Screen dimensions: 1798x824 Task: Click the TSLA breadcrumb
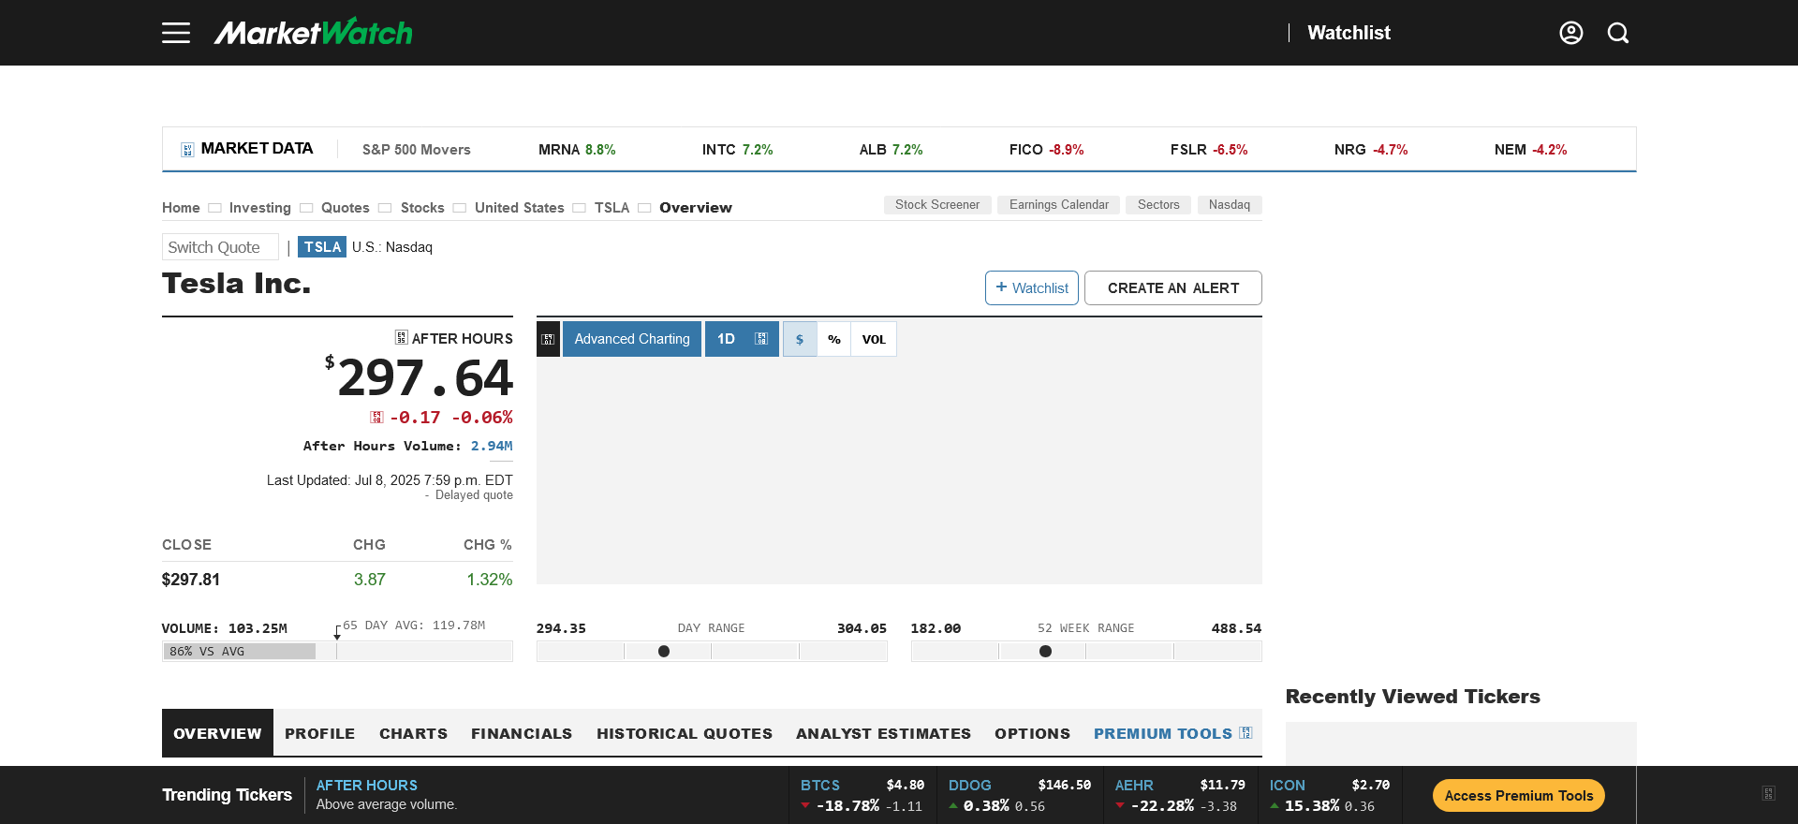[612, 208]
